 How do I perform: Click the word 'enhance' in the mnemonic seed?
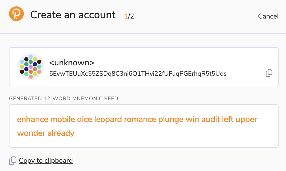click(33, 119)
